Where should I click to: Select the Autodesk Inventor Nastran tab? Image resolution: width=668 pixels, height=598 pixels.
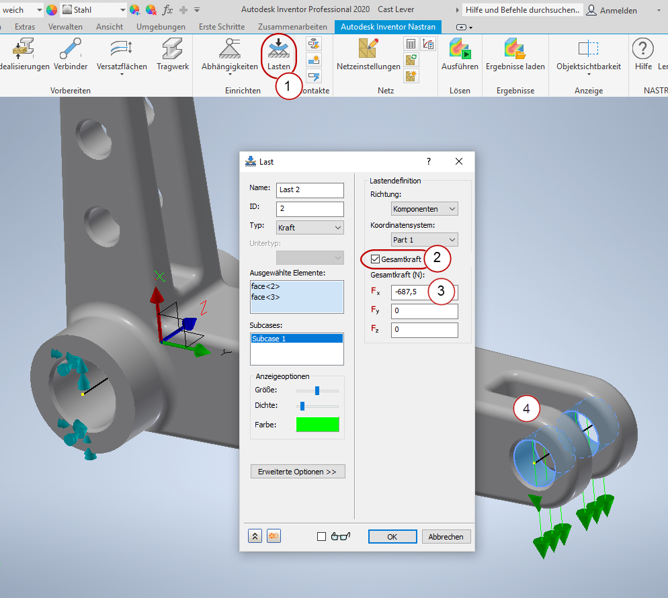388,27
